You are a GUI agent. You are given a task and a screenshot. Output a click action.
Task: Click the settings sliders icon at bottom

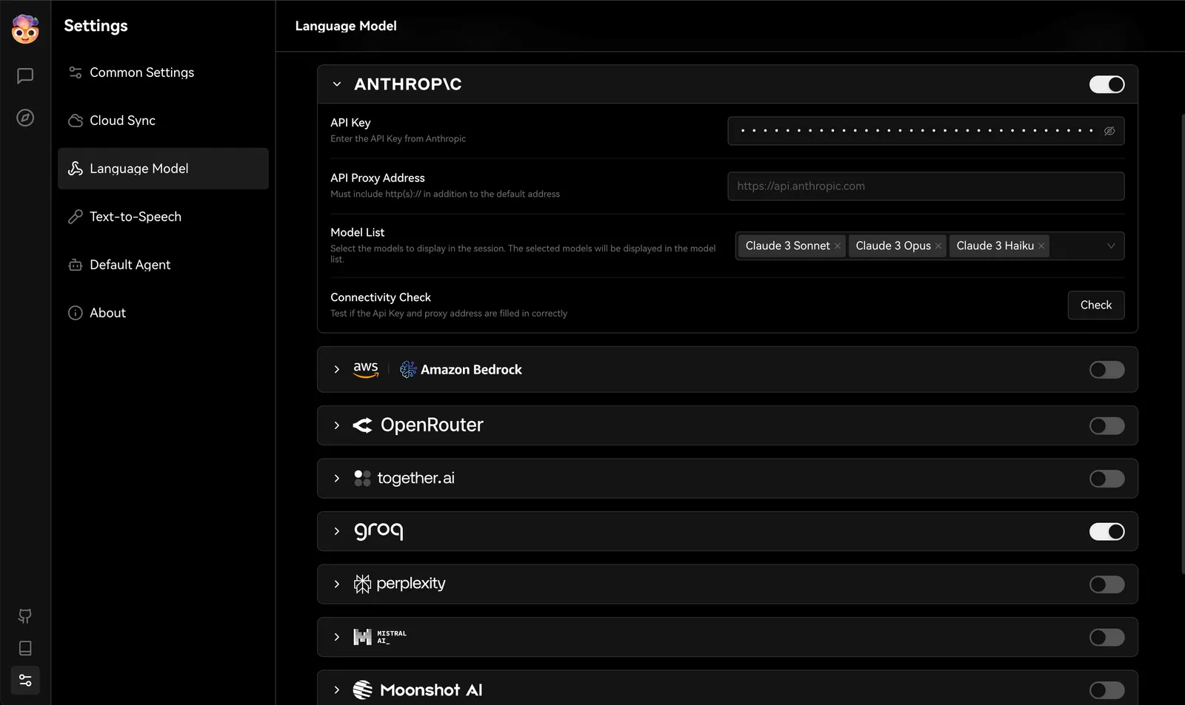(25, 680)
